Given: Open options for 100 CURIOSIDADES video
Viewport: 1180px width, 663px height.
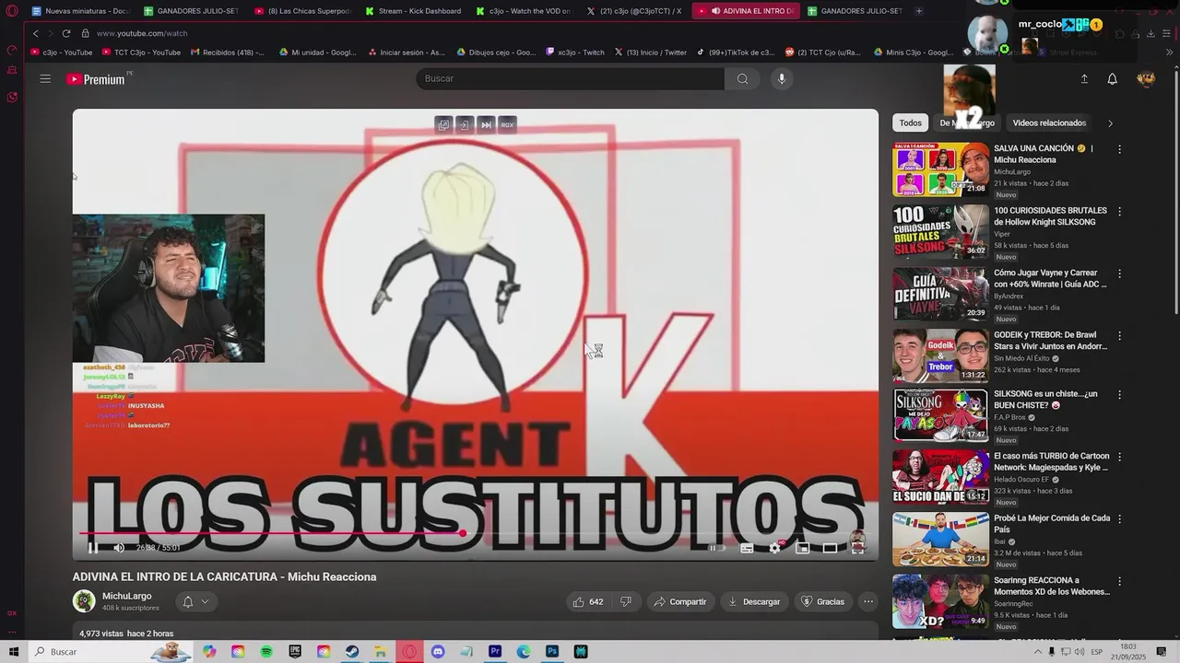Looking at the screenshot, I should pos(1120,211).
